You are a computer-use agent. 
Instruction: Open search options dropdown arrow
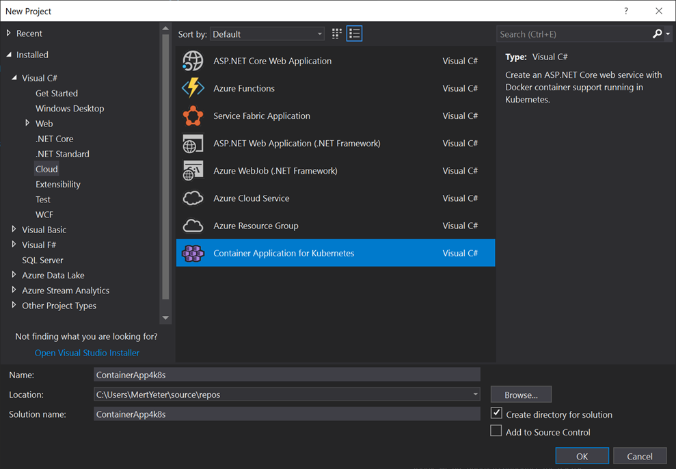point(668,33)
